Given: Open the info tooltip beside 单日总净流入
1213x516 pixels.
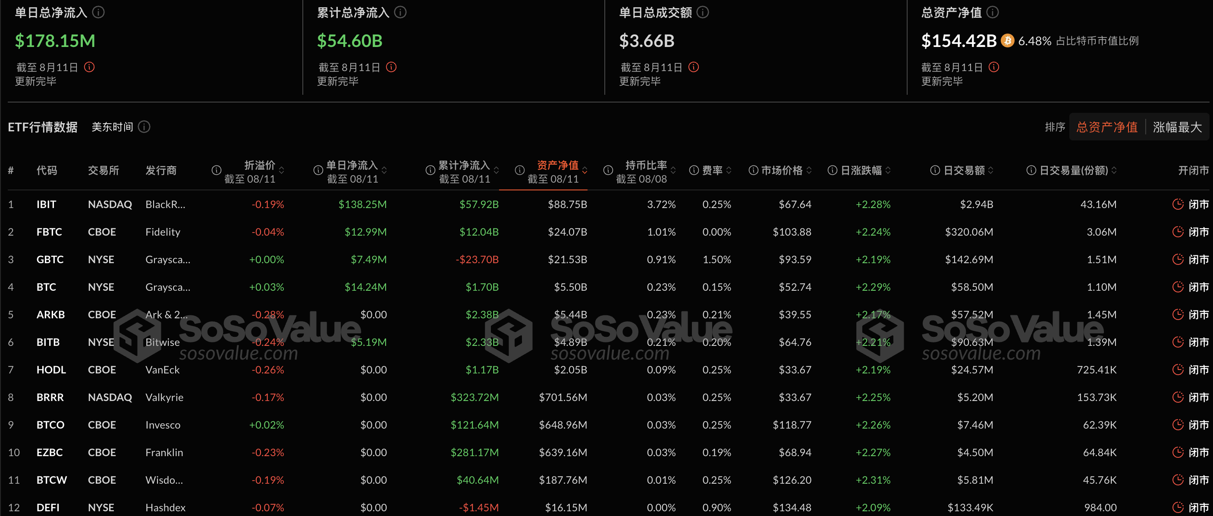Looking at the screenshot, I should [98, 12].
